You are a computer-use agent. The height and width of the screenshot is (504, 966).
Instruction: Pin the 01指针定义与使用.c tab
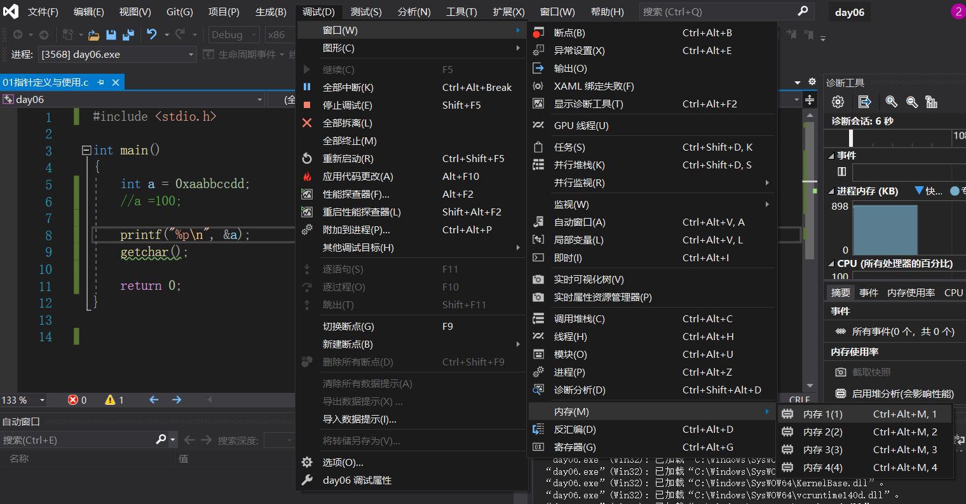[100, 83]
